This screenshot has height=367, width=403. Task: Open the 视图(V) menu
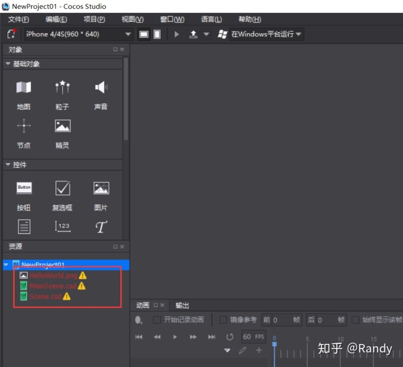pos(132,19)
